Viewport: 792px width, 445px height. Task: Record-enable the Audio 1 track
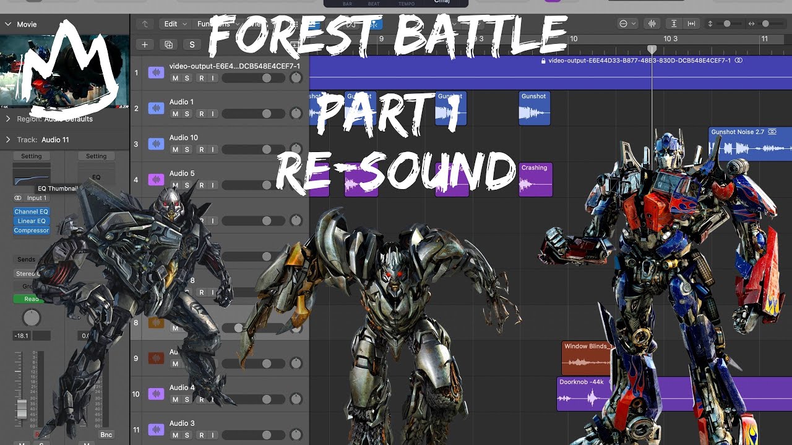201,114
